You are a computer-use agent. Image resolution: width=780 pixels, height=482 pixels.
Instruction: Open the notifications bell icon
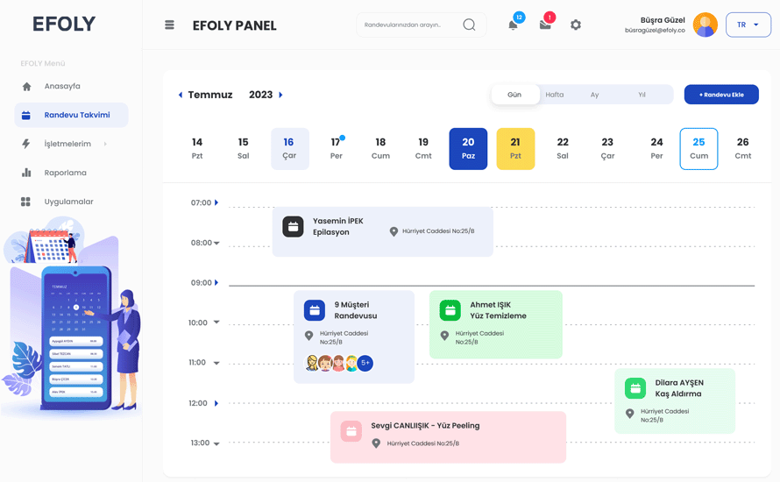coord(513,25)
